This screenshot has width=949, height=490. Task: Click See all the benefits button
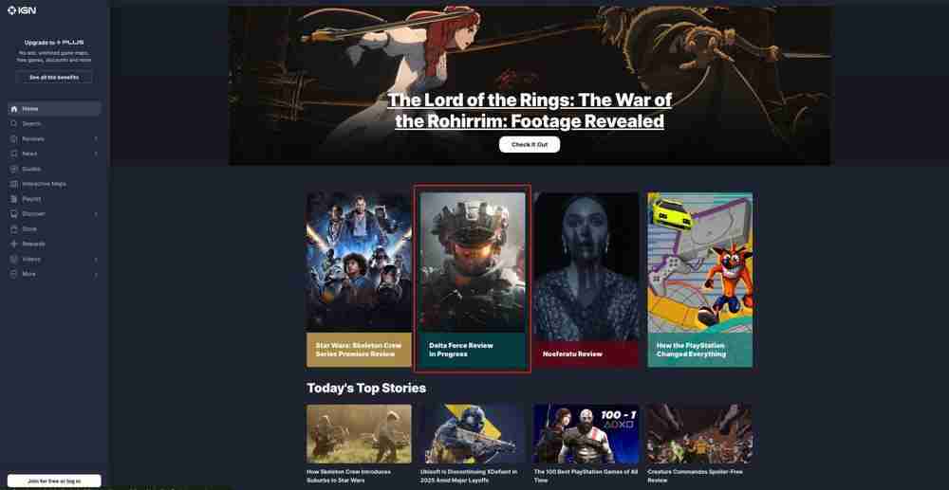pyautogui.click(x=54, y=78)
